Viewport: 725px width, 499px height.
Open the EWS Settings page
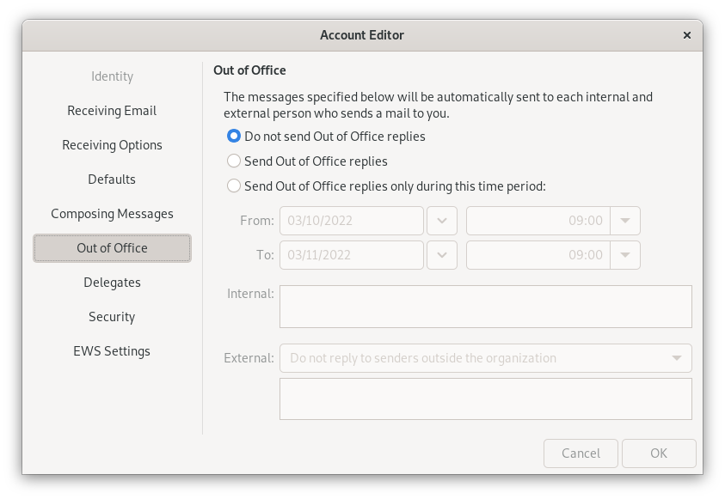pos(112,351)
